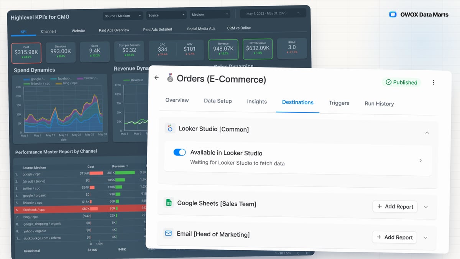Open Paid Ads Overview tab in dashboard
460x259 pixels.
pos(114,30)
